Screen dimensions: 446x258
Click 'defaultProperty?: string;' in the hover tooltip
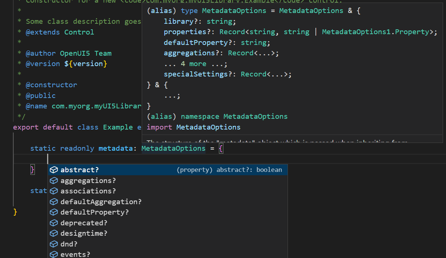(x=217, y=43)
